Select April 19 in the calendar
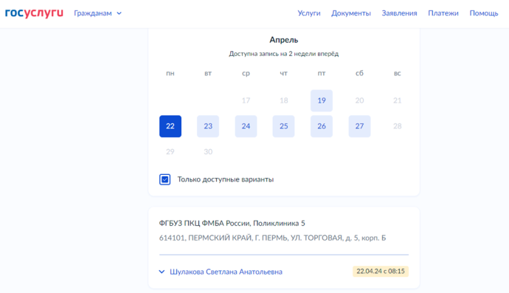Viewport: 509px width, 293px height. click(322, 100)
